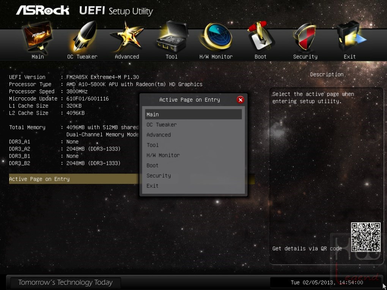Click the Processor Type value AMD A10-5800K
The height and width of the screenshot is (290, 387).
click(x=135, y=84)
